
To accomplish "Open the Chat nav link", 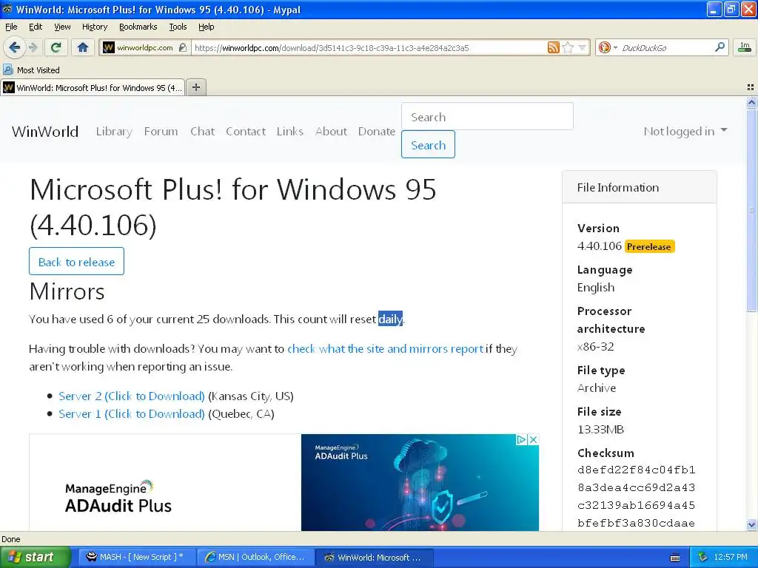I will tap(203, 132).
